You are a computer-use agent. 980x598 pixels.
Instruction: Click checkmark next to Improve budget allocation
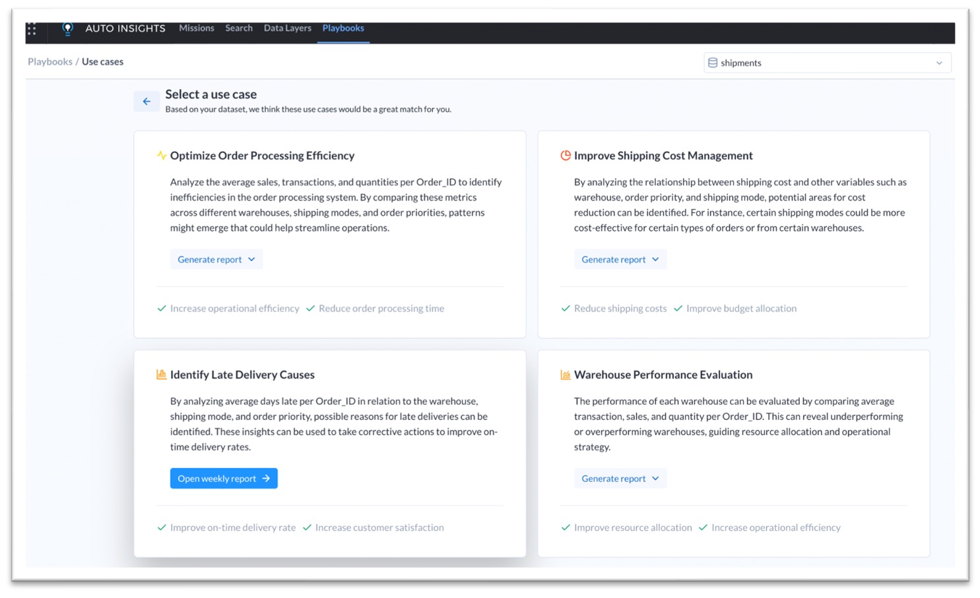pyautogui.click(x=678, y=309)
